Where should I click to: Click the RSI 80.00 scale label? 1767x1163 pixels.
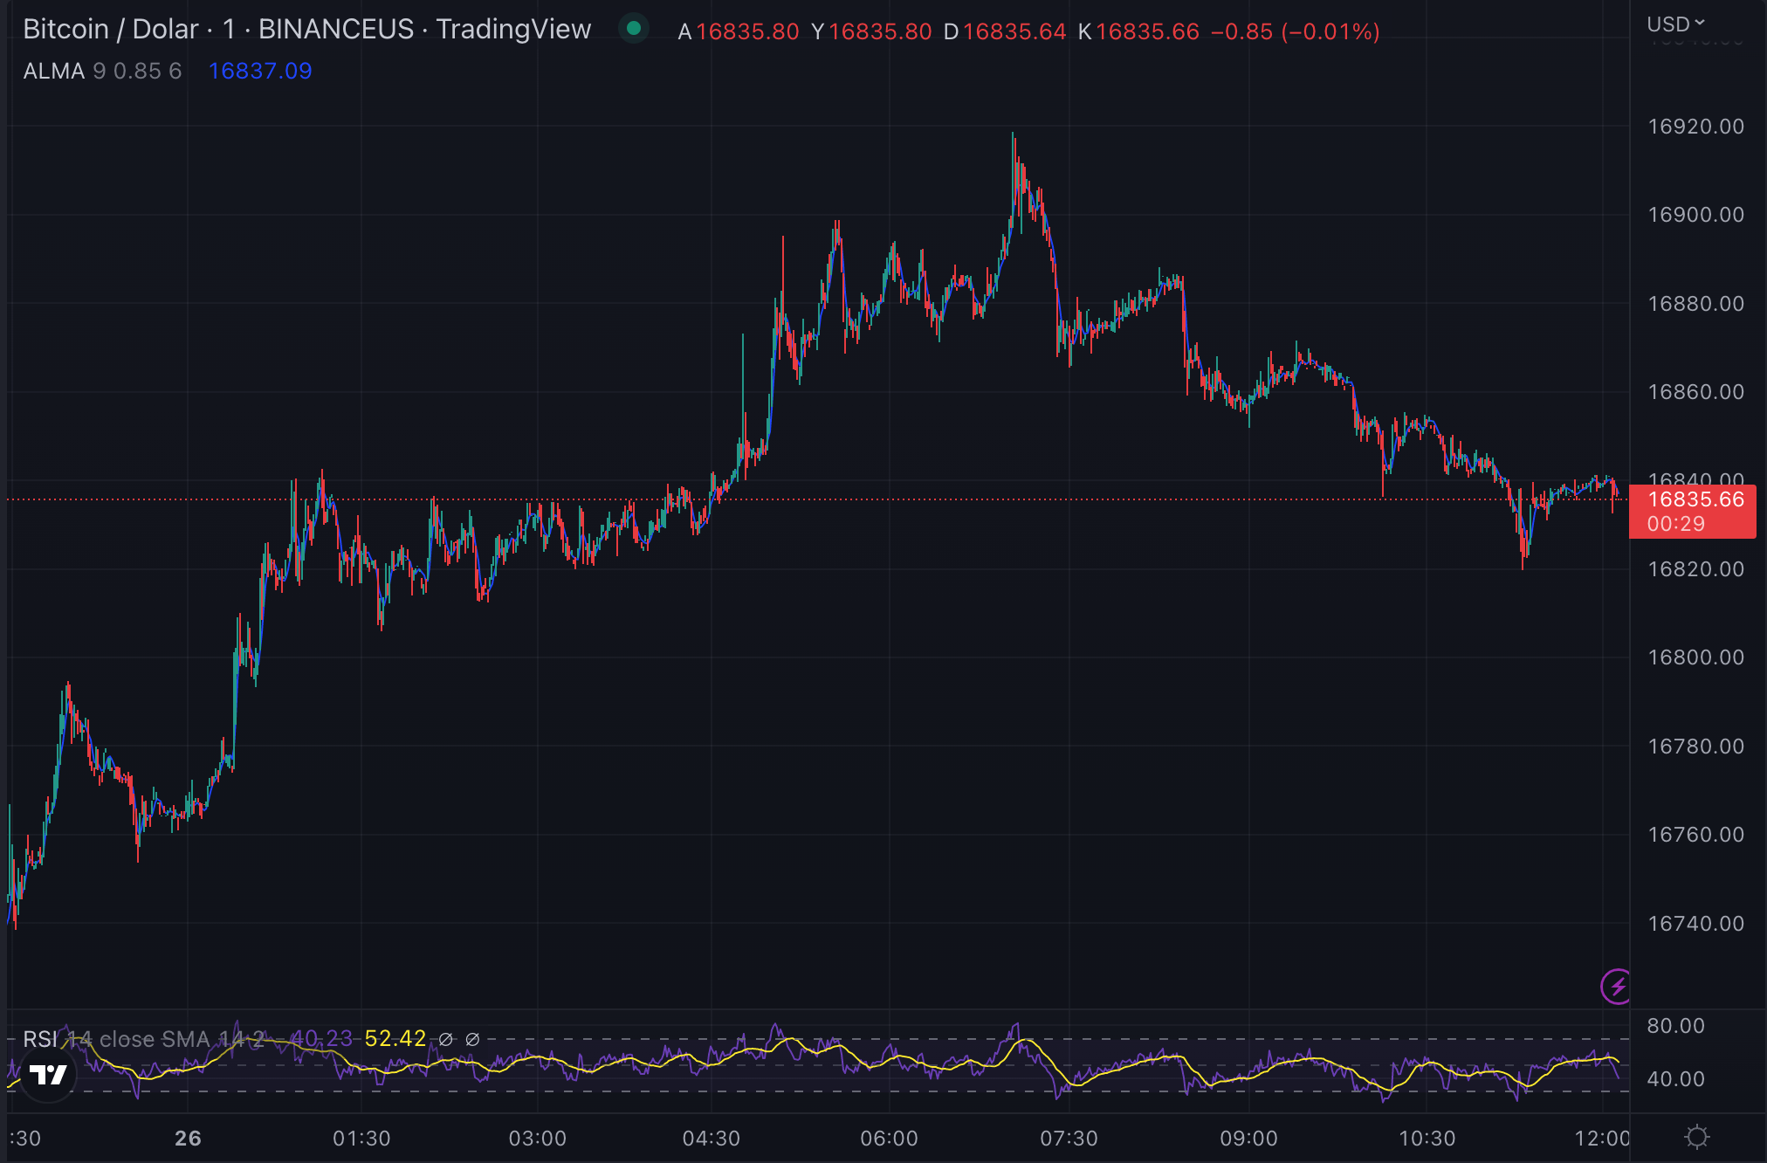point(1675,1026)
